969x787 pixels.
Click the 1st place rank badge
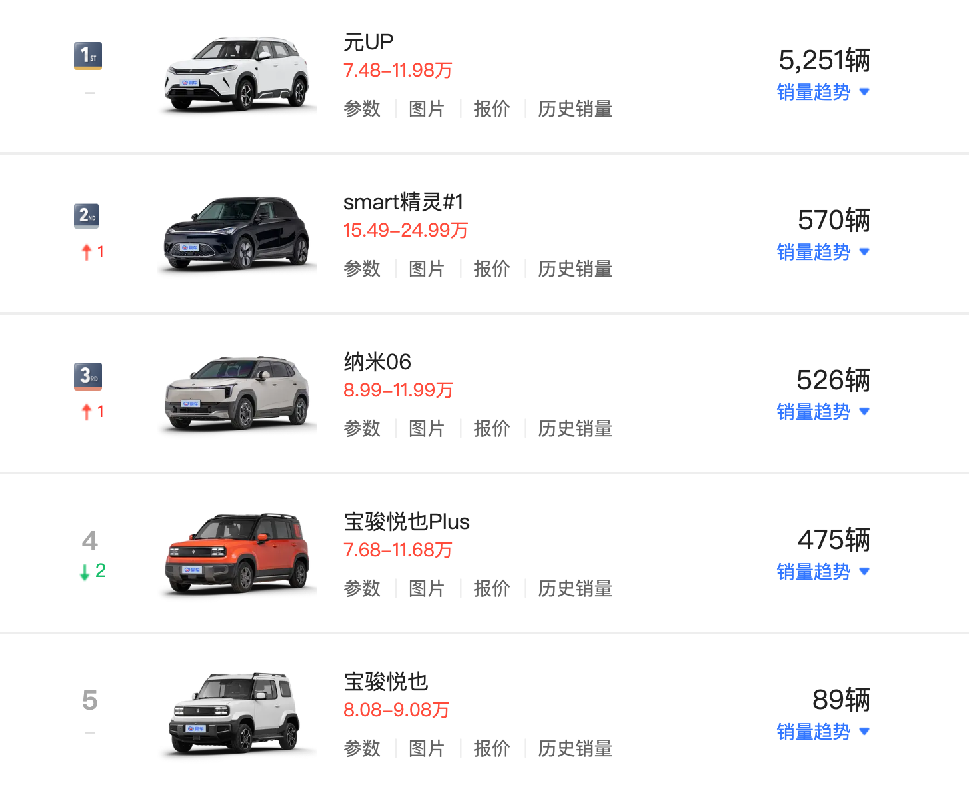click(x=88, y=56)
